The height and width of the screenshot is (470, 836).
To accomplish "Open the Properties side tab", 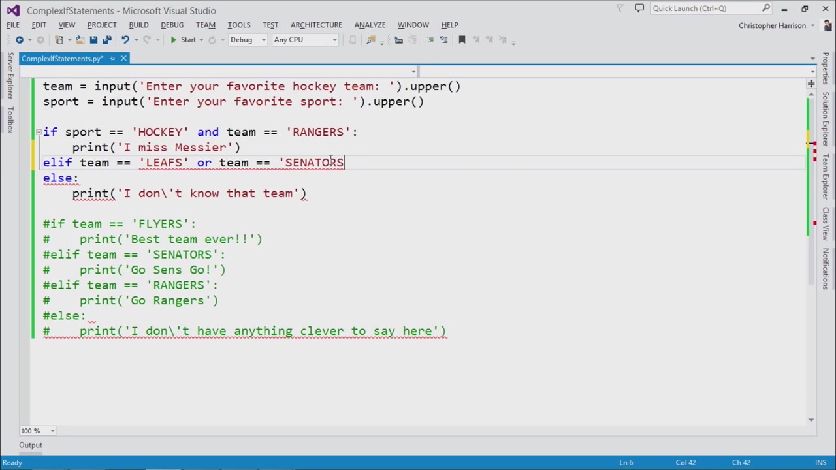I will click(x=826, y=69).
